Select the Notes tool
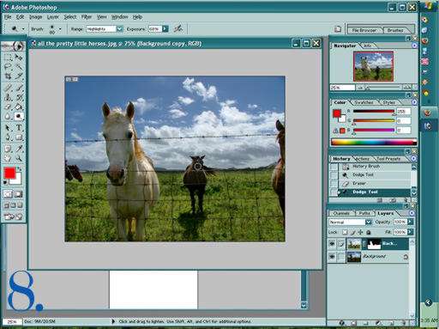The height and width of the screenshot is (329, 439). click(x=8, y=149)
